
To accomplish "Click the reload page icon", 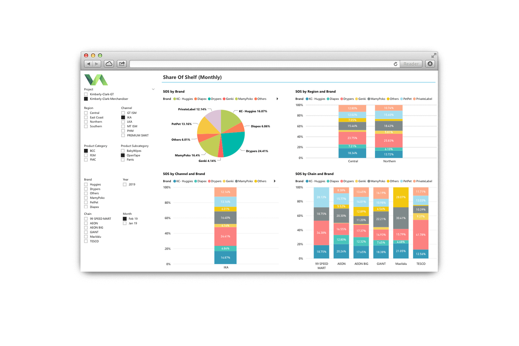I will click(395, 64).
